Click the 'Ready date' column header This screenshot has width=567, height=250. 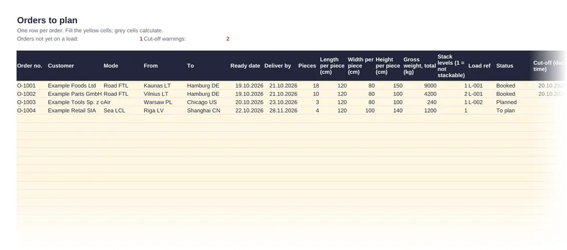(245, 65)
